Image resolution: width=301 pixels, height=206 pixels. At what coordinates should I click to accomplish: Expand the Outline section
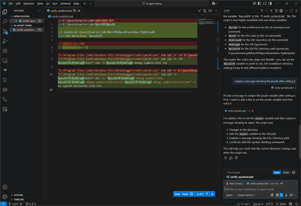click(18, 195)
